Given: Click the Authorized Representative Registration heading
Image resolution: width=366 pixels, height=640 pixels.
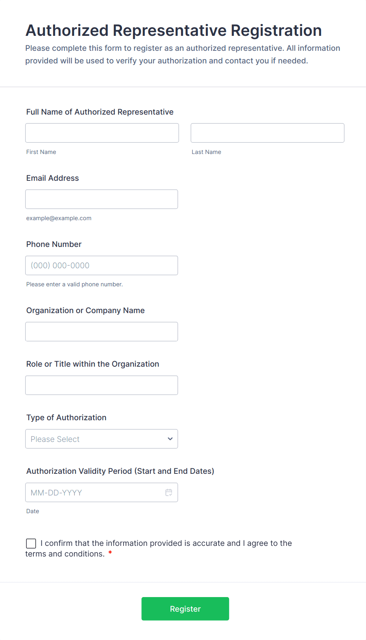Looking at the screenshot, I should click(174, 30).
